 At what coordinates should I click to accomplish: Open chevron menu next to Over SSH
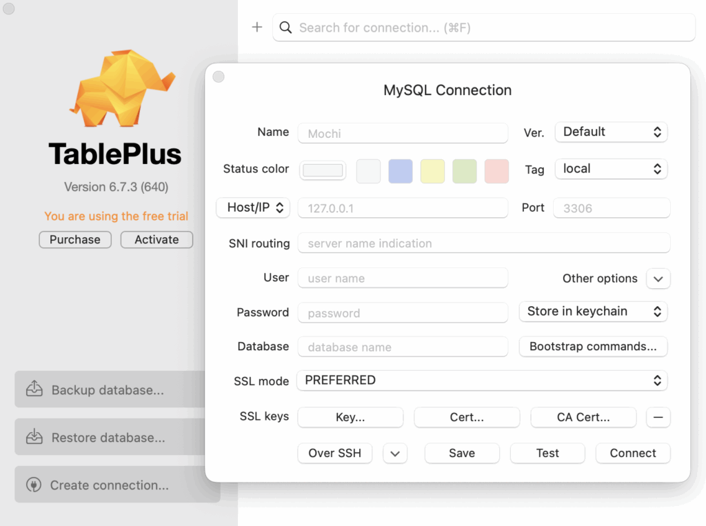(x=395, y=453)
